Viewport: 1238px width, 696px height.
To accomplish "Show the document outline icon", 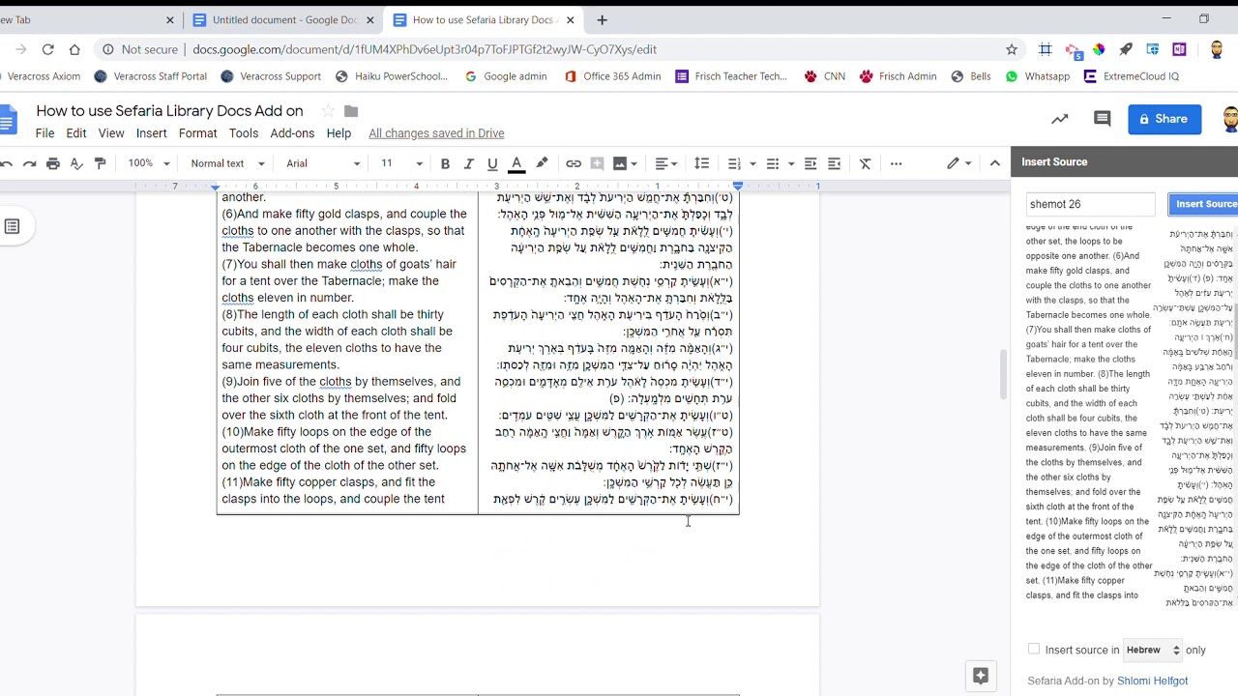I will (12, 226).
